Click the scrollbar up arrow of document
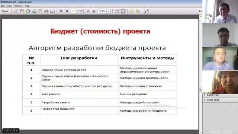The height and width of the screenshot is (134, 238). coord(201,16)
